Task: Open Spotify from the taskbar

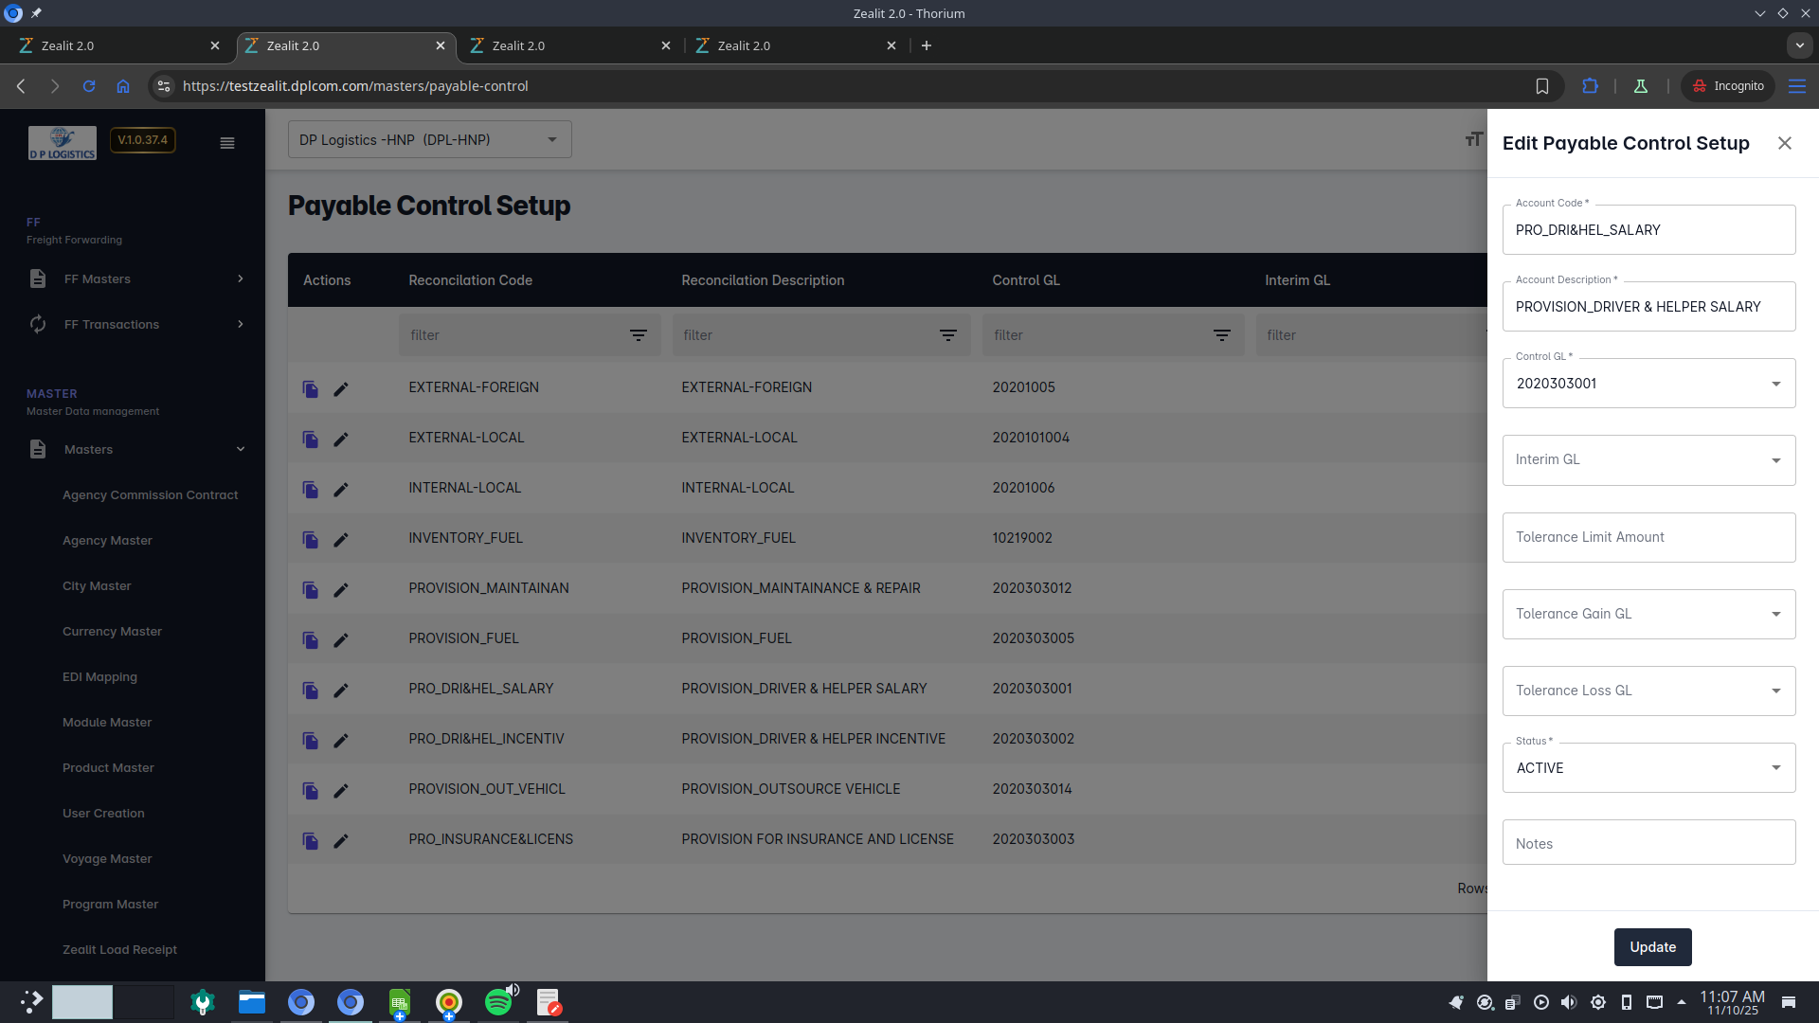Action: point(498,1002)
